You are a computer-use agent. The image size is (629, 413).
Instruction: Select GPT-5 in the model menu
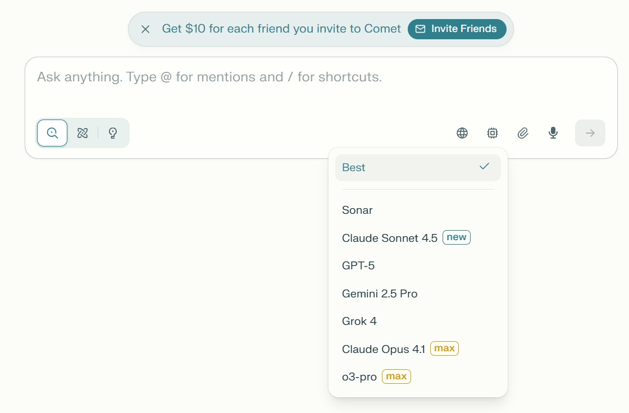point(358,265)
